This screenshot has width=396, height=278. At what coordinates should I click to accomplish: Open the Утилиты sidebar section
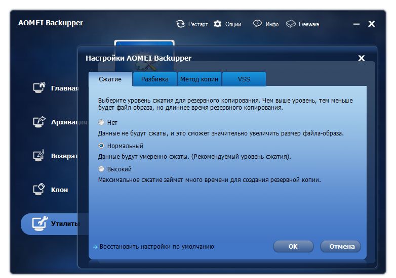(54, 224)
